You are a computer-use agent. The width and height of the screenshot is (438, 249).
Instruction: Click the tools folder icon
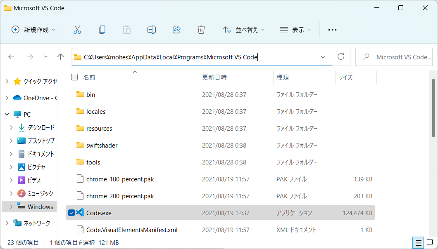(x=80, y=162)
